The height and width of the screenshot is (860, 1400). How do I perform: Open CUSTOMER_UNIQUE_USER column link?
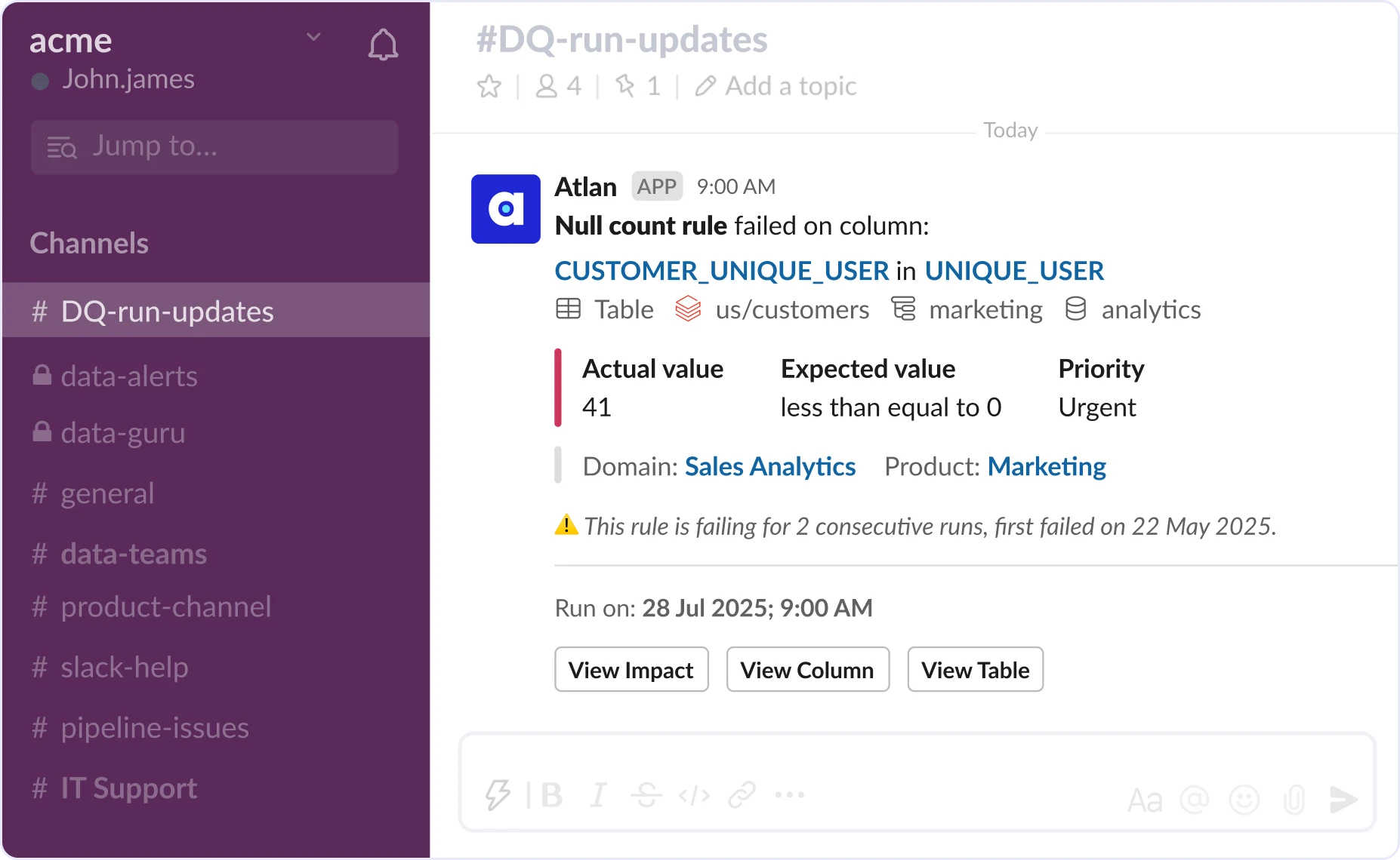tap(722, 271)
